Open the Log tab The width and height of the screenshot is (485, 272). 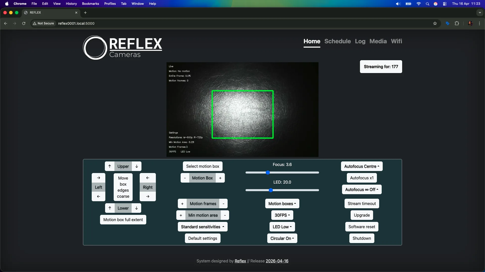click(360, 41)
